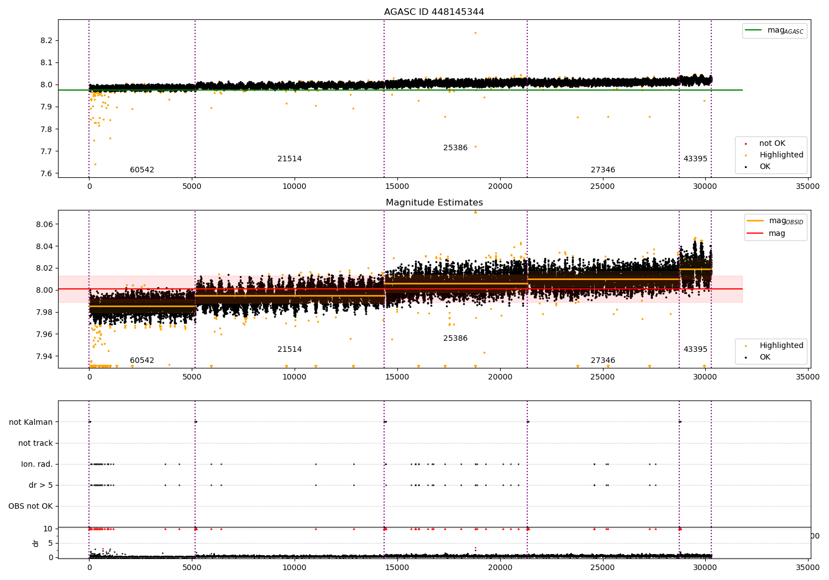Click the 8.06 y-axis tick label
This screenshot has width=829, height=580.
[x=44, y=224]
